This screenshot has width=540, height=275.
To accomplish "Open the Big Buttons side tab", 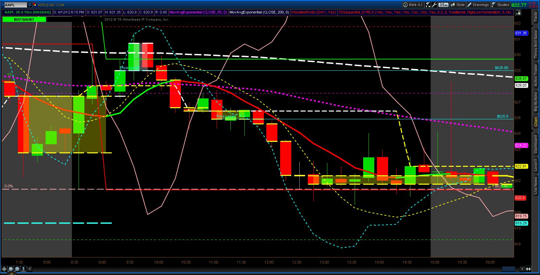I will point(536,102).
